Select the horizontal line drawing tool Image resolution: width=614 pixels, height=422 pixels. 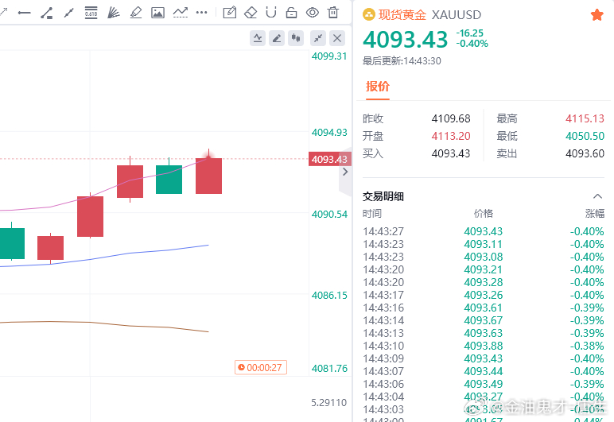tap(25, 13)
